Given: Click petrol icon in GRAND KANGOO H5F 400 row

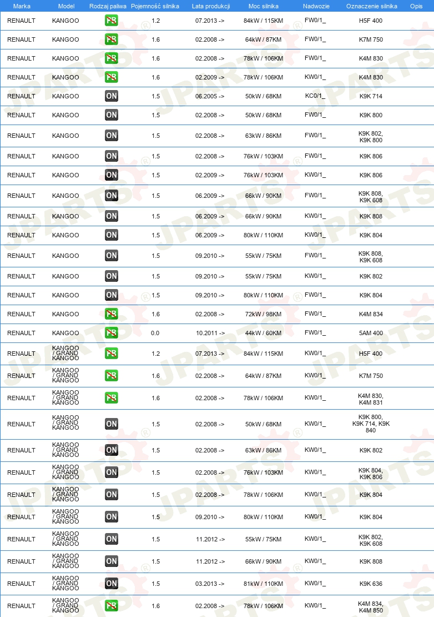Looking at the screenshot, I should [x=112, y=354].
